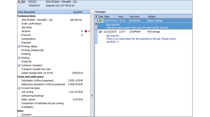Open the Latecoming bookings item
Image resolution: width=210 pixels, height=117 pixels.
(x=32, y=96)
